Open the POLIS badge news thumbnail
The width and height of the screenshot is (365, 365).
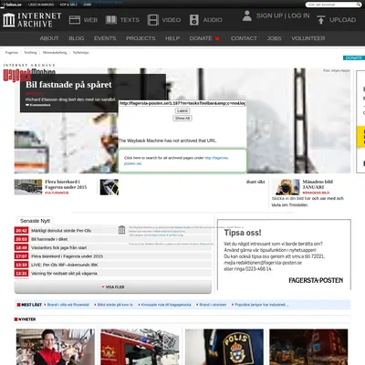(224, 347)
